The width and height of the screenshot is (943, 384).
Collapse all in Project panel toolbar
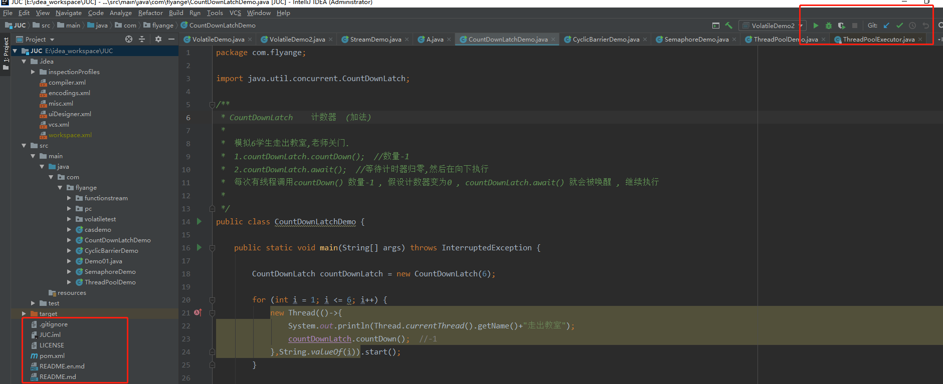coord(142,39)
